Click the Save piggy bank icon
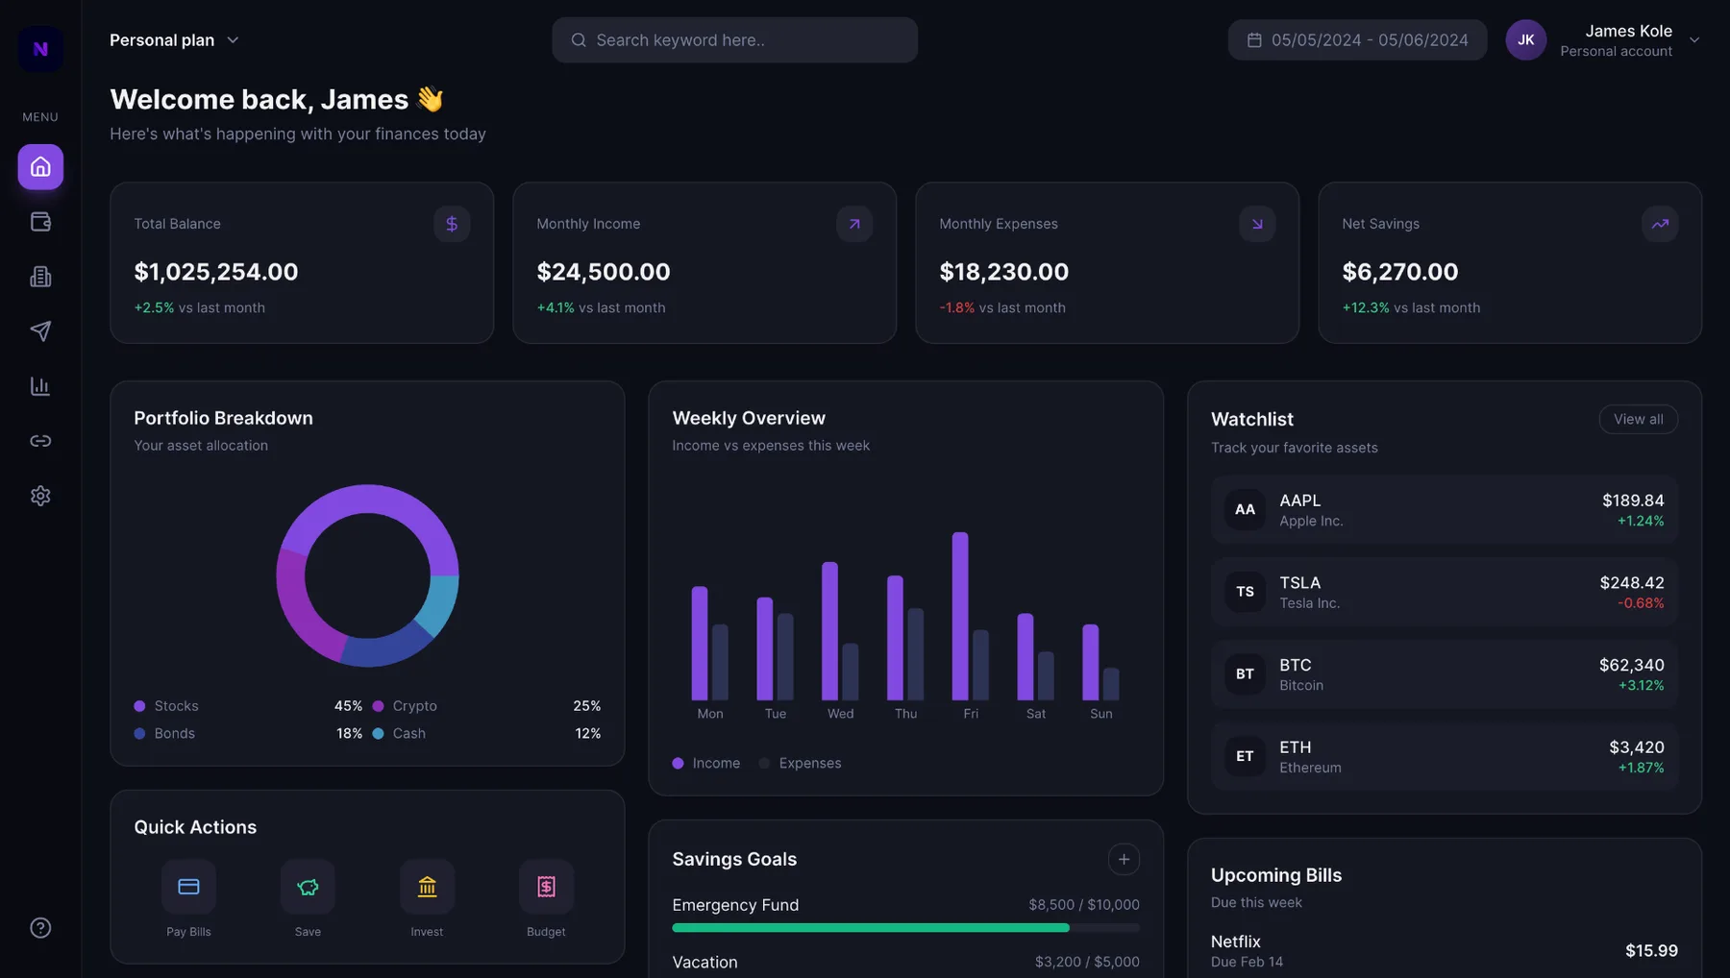The height and width of the screenshot is (978, 1730). pos(308,887)
